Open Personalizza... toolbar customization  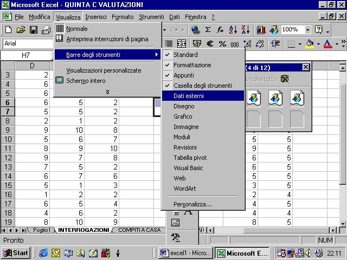pos(203,204)
